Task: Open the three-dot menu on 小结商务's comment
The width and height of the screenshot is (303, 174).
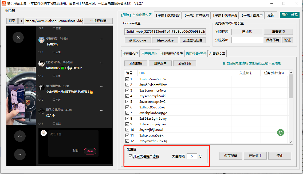Action: pos(101,39)
